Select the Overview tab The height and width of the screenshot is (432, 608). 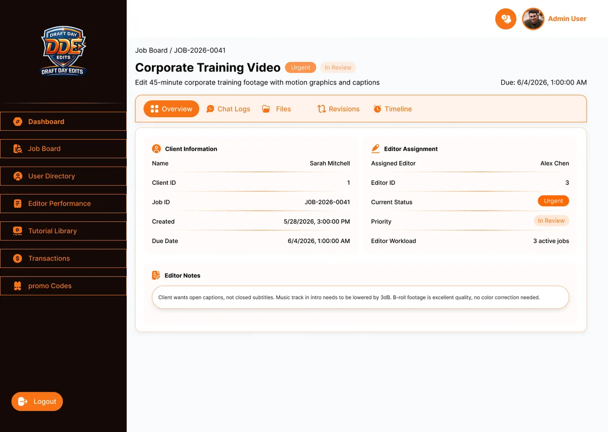(171, 109)
